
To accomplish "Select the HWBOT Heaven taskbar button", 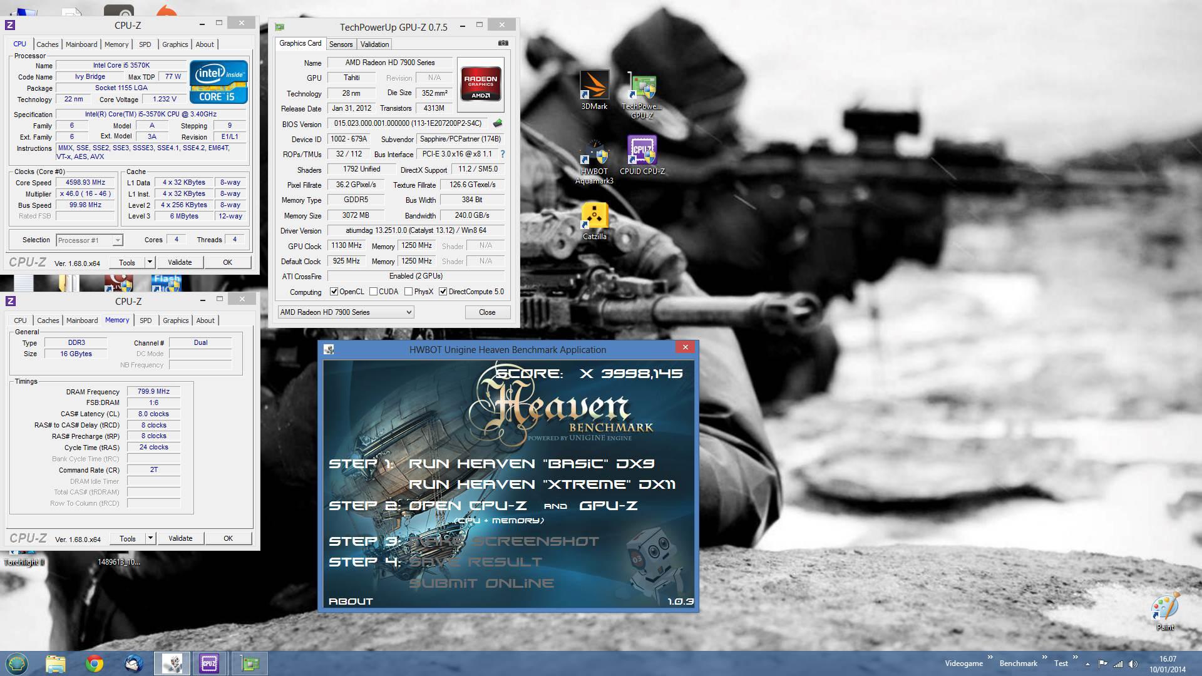I will (172, 663).
